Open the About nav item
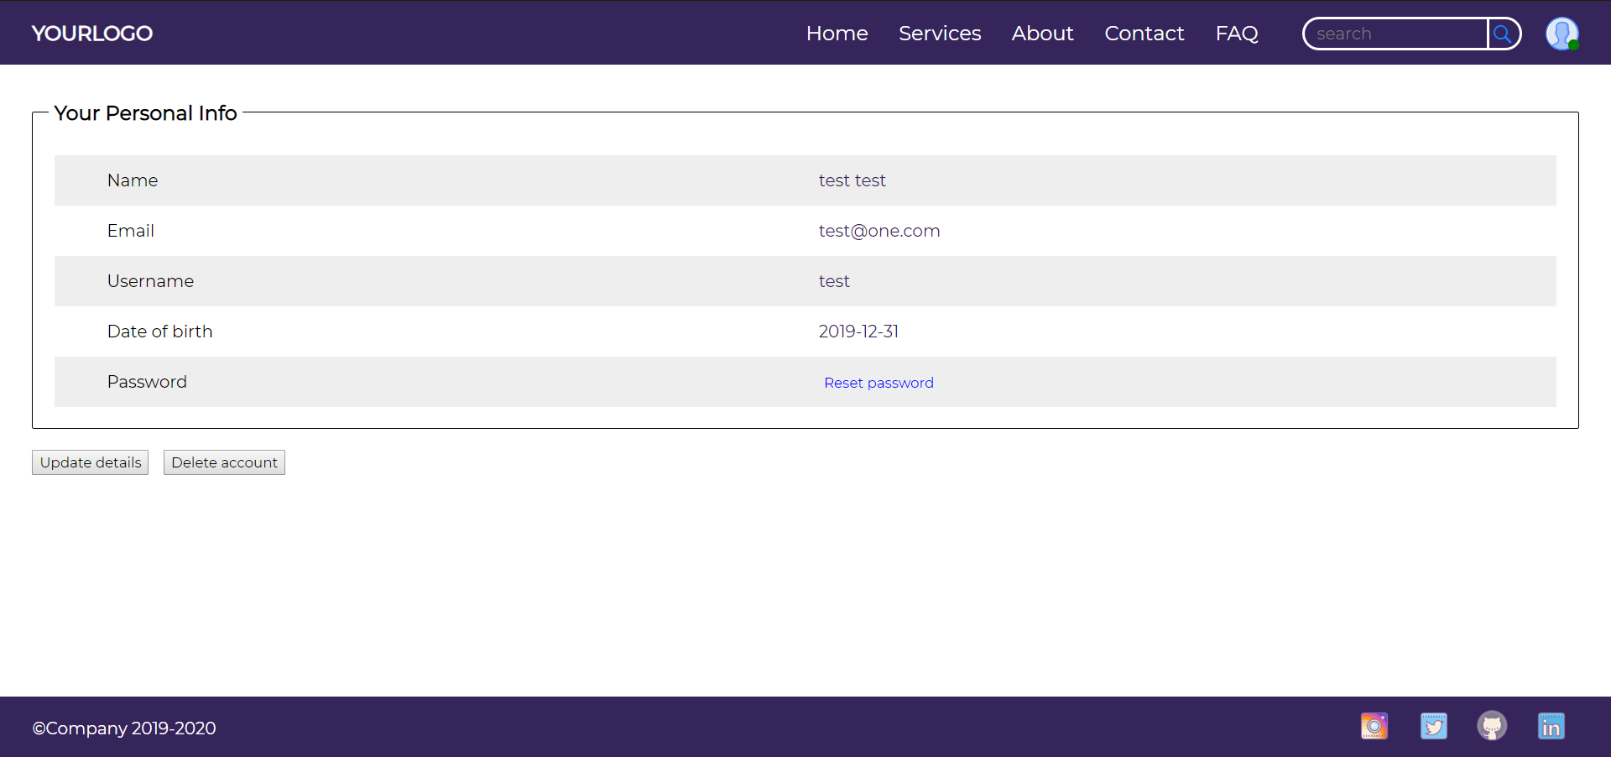Image resolution: width=1611 pixels, height=757 pixels. pos(1042,34)
